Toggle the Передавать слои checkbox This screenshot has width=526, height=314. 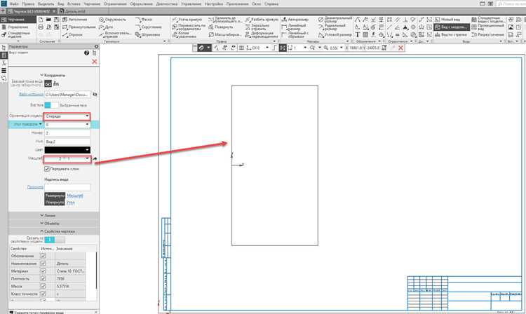pos(47,169)
